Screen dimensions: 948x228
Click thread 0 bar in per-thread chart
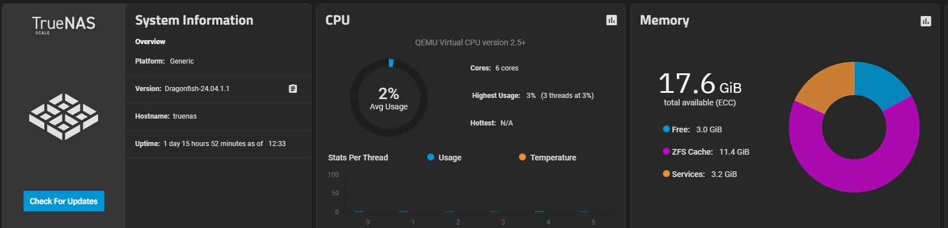(359, 211)
